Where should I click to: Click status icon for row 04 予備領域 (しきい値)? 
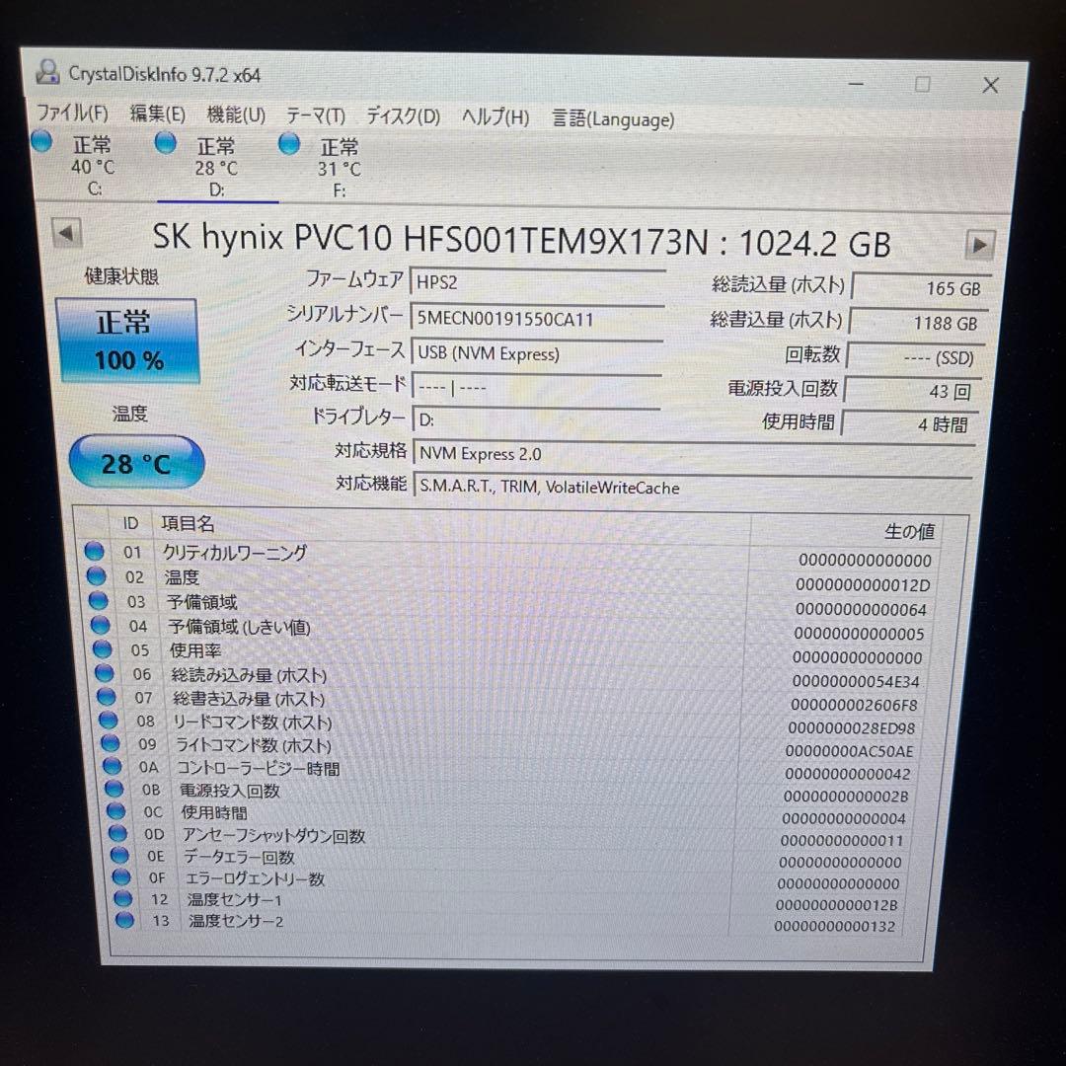point(101,625)
